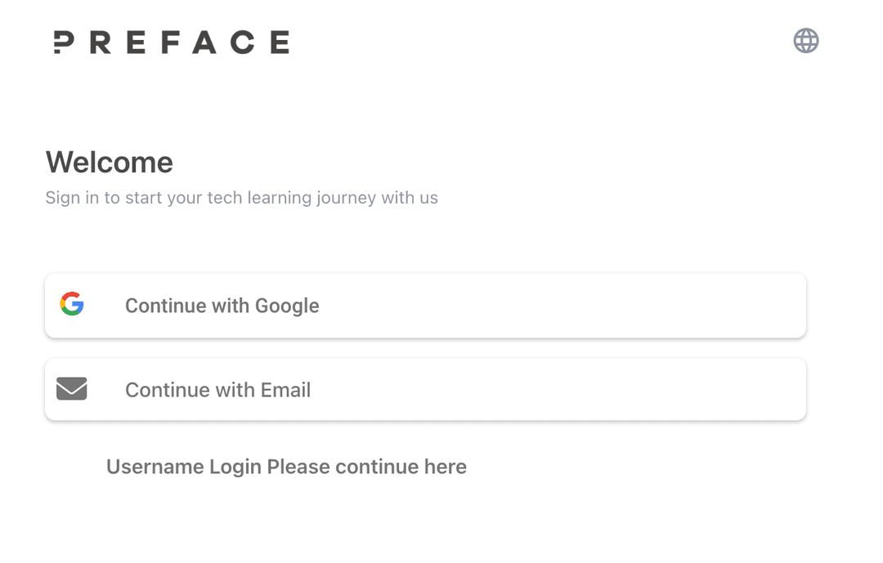
Task: Click the envelope mail icon
Action: (72, 389)
